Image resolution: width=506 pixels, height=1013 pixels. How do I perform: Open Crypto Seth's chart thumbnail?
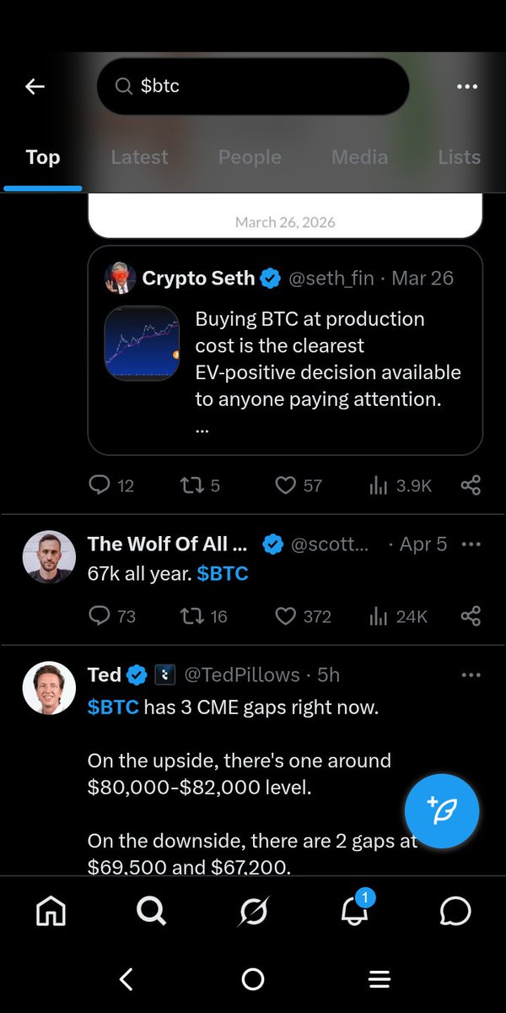[x=142, y=342]
